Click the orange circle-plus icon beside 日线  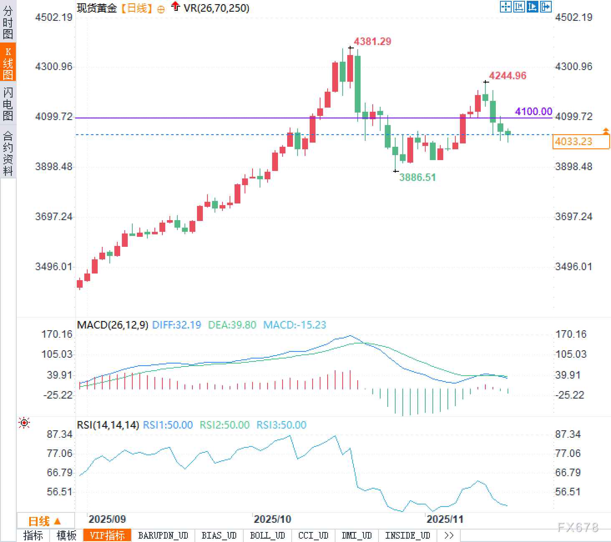pyautogui.click(x=161, y=9)
